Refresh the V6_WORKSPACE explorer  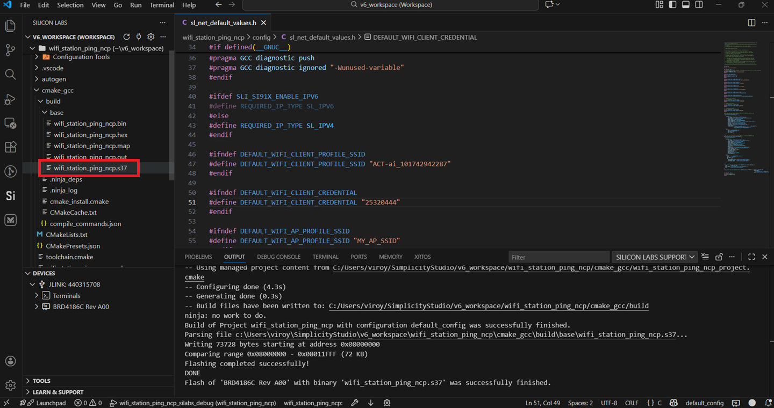pos(126,37)
